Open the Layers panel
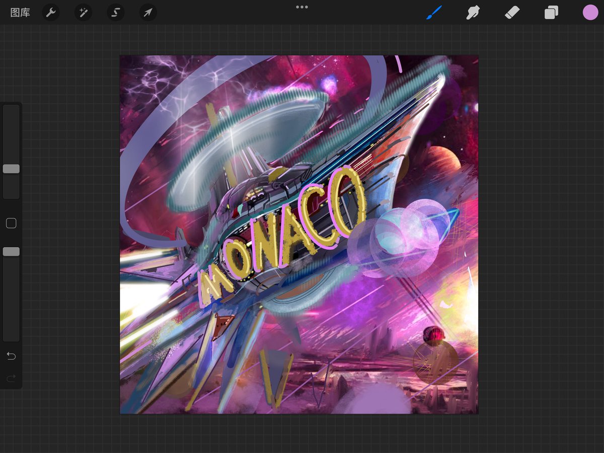Image resolution: width=604 pixels, height=453 pixels. click(551, 13)
